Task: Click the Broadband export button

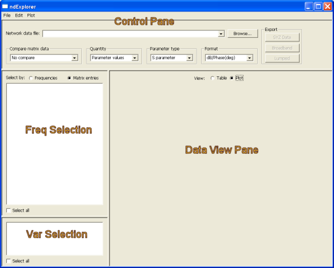Action: pos(282,48)
